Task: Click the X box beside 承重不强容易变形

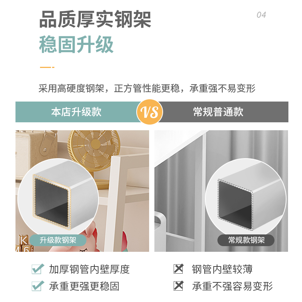Action: 179,286
